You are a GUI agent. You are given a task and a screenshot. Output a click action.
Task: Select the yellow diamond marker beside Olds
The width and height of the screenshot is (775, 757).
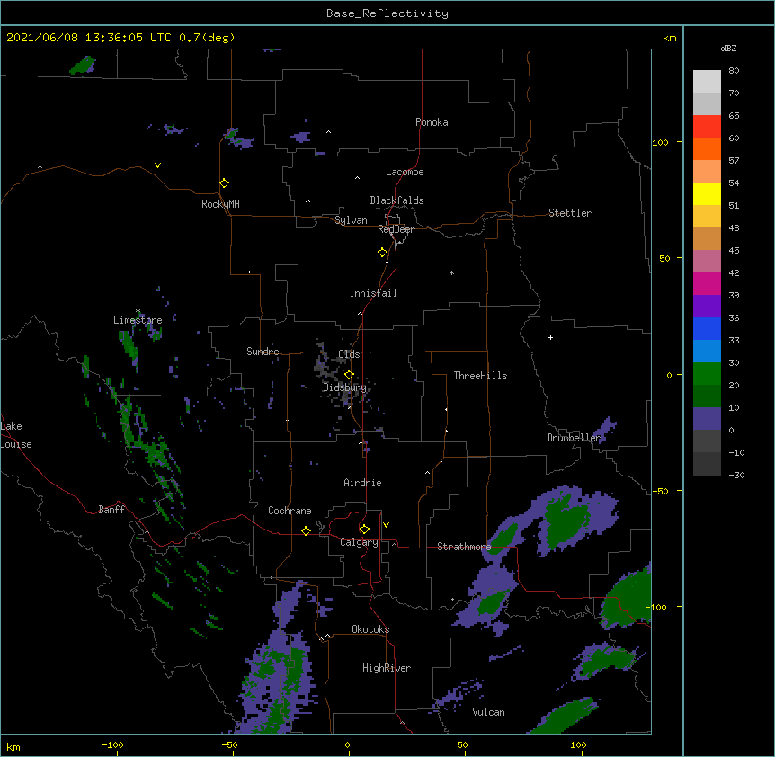point(349,374)
